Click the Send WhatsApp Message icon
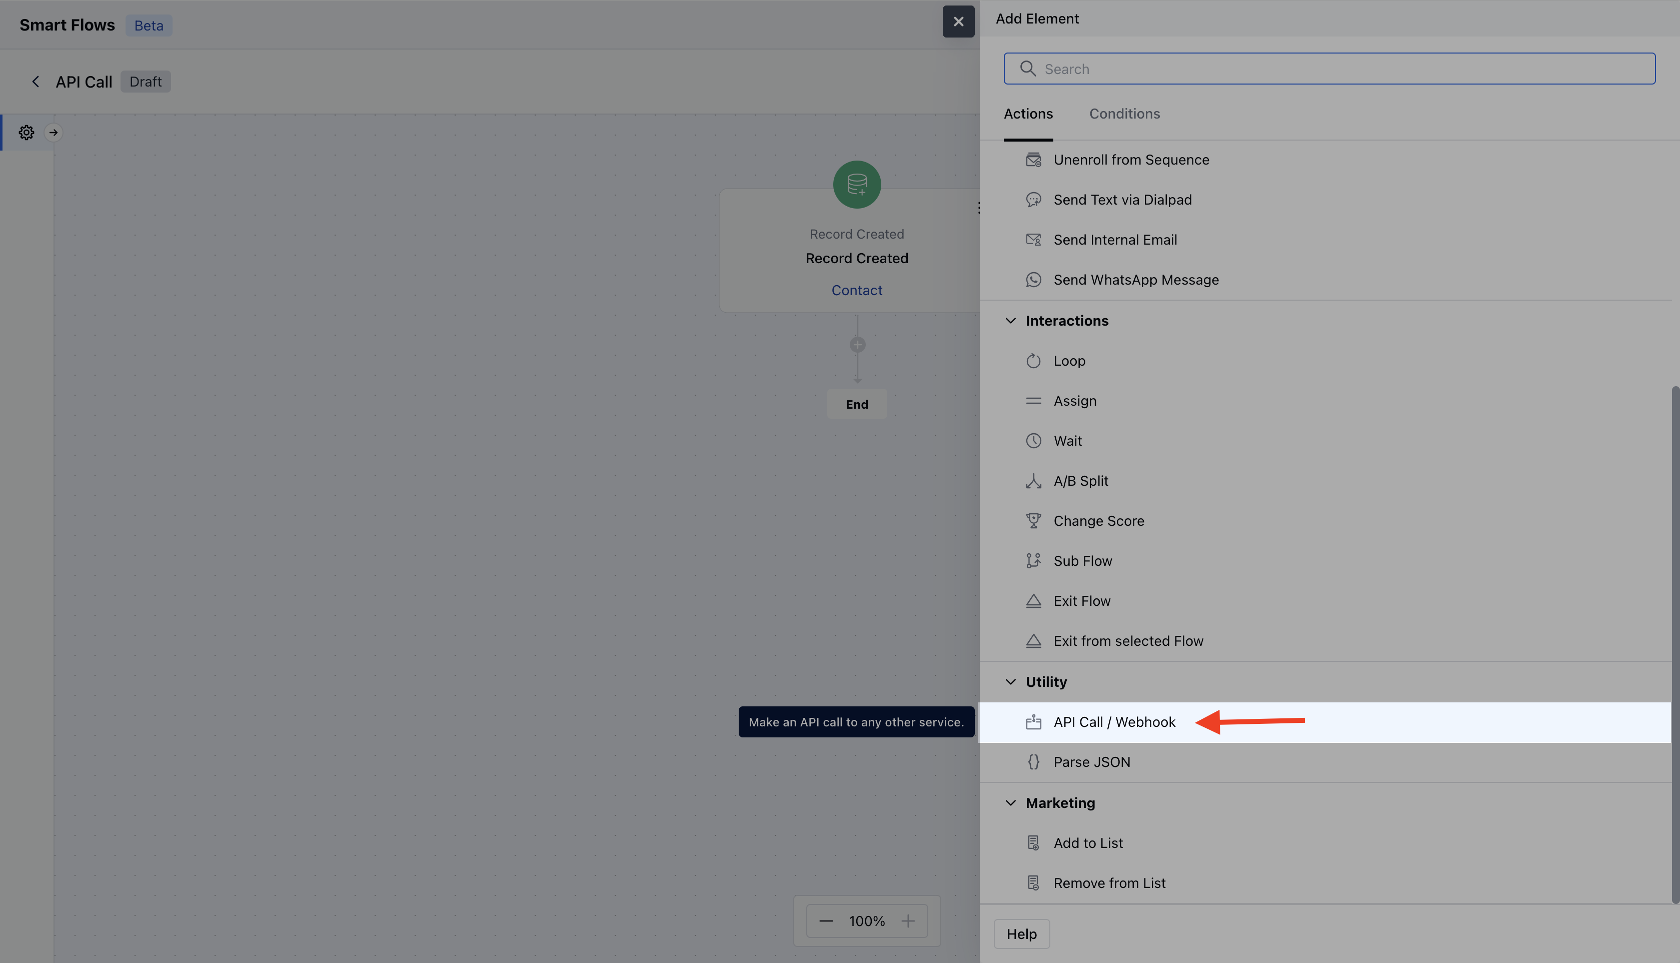The image size is (1680, 963). (x=1033, y=280)
